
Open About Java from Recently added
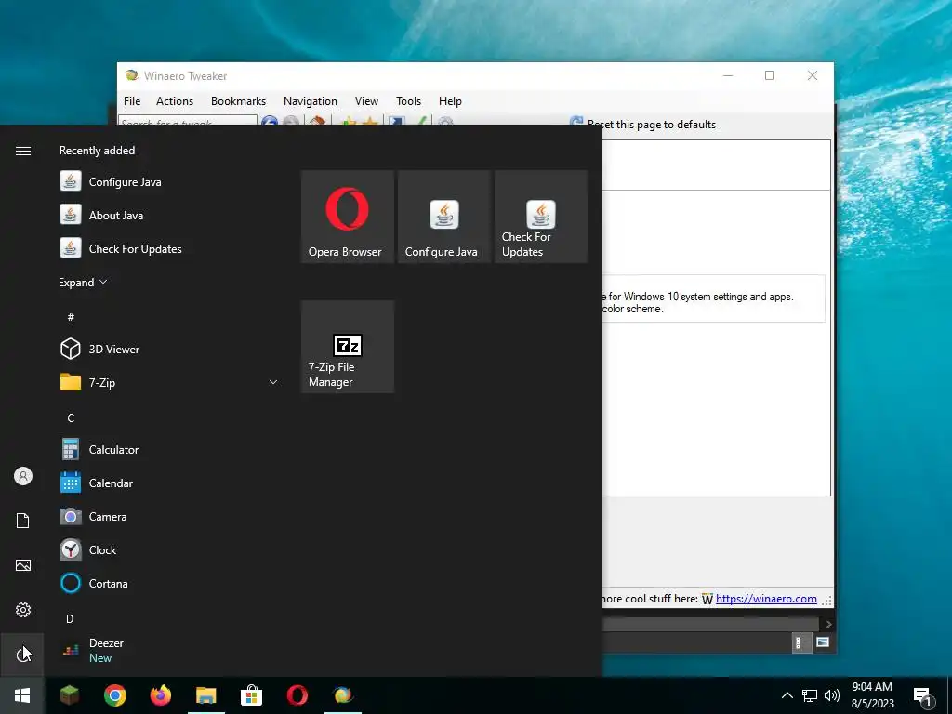coord(169,215)
